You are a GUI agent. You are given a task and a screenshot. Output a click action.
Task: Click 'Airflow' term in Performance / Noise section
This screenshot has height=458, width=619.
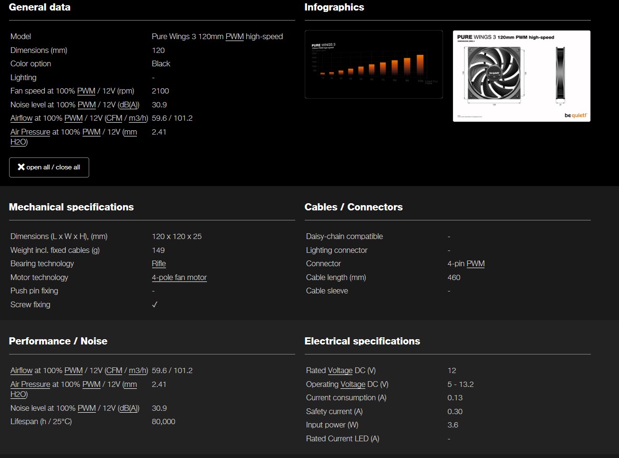(x=21, y=371)
